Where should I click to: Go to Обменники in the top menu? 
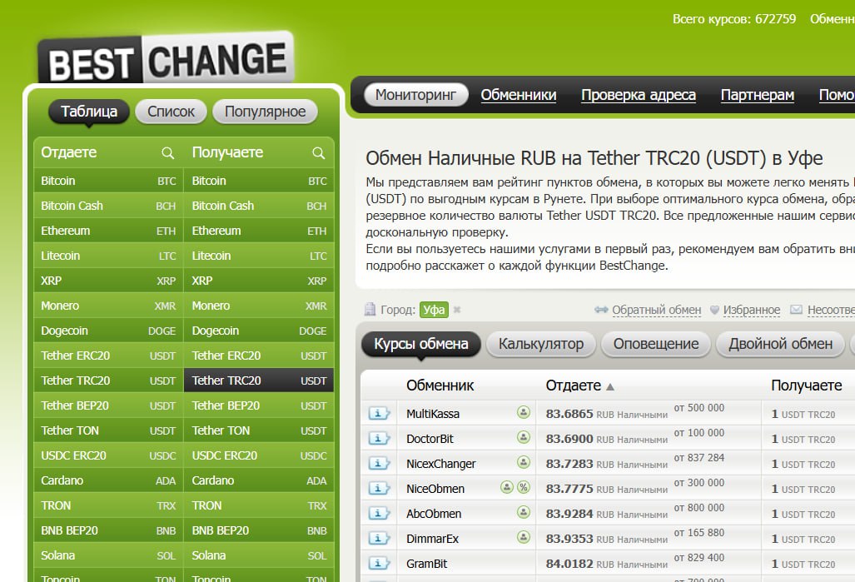518,95
